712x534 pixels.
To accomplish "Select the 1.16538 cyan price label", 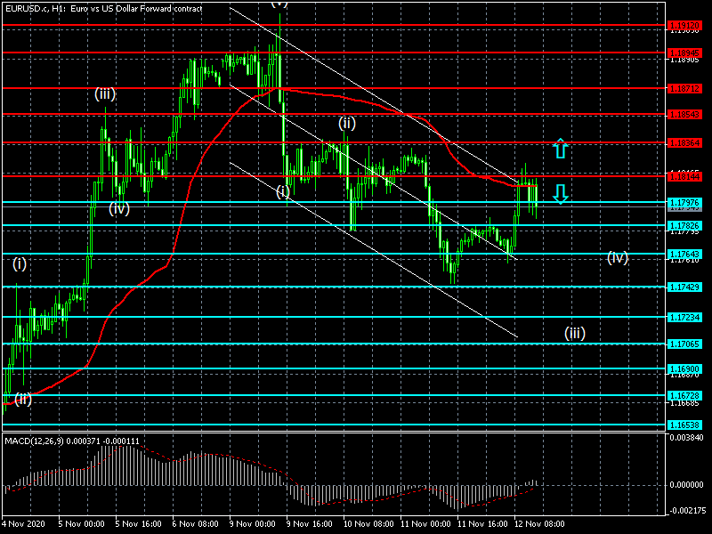I will (684, 425).
